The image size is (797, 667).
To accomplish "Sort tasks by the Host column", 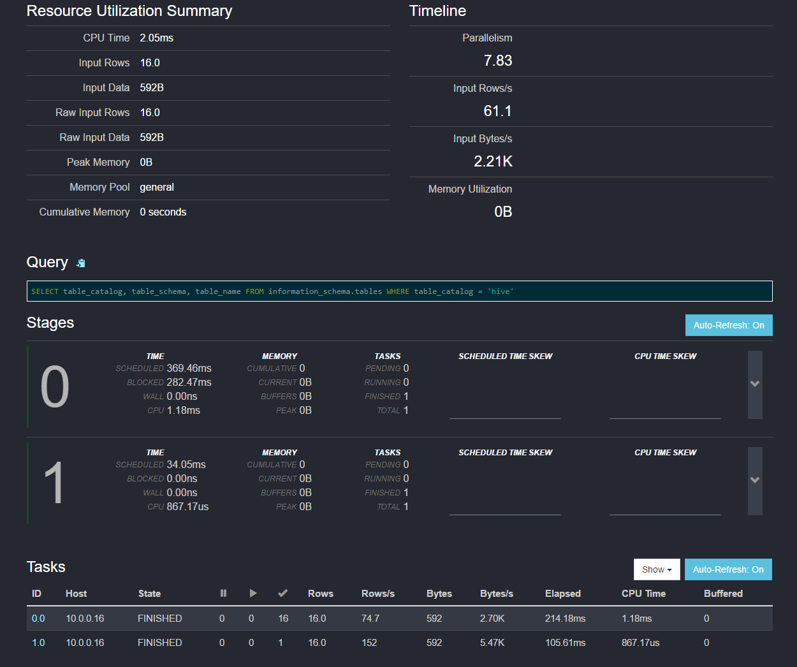I will 76,594.
